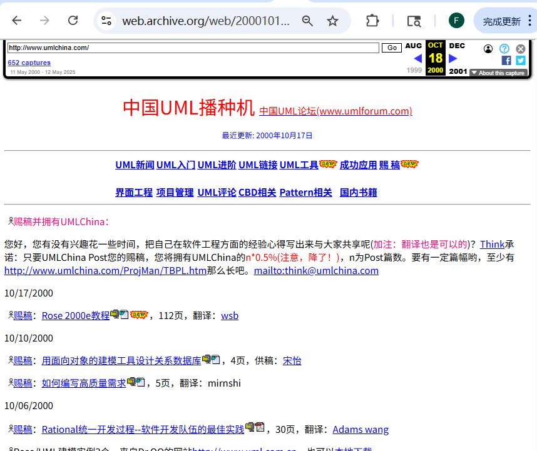Open the browser extensions puzzle icon

point(372,21)
